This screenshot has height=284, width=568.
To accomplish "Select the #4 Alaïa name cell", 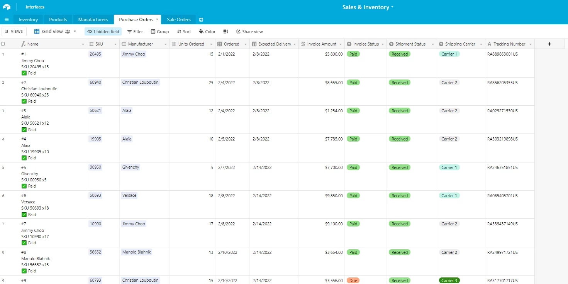I will (53, 148).
